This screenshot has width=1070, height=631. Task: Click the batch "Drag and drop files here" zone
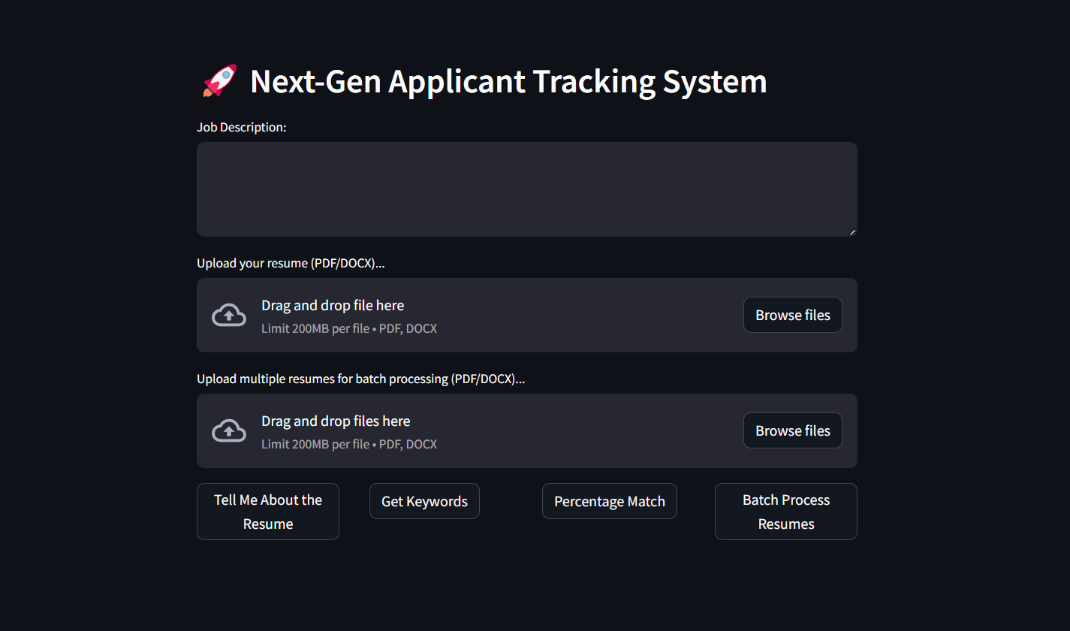pyautogui.click(x=527, y=430)
